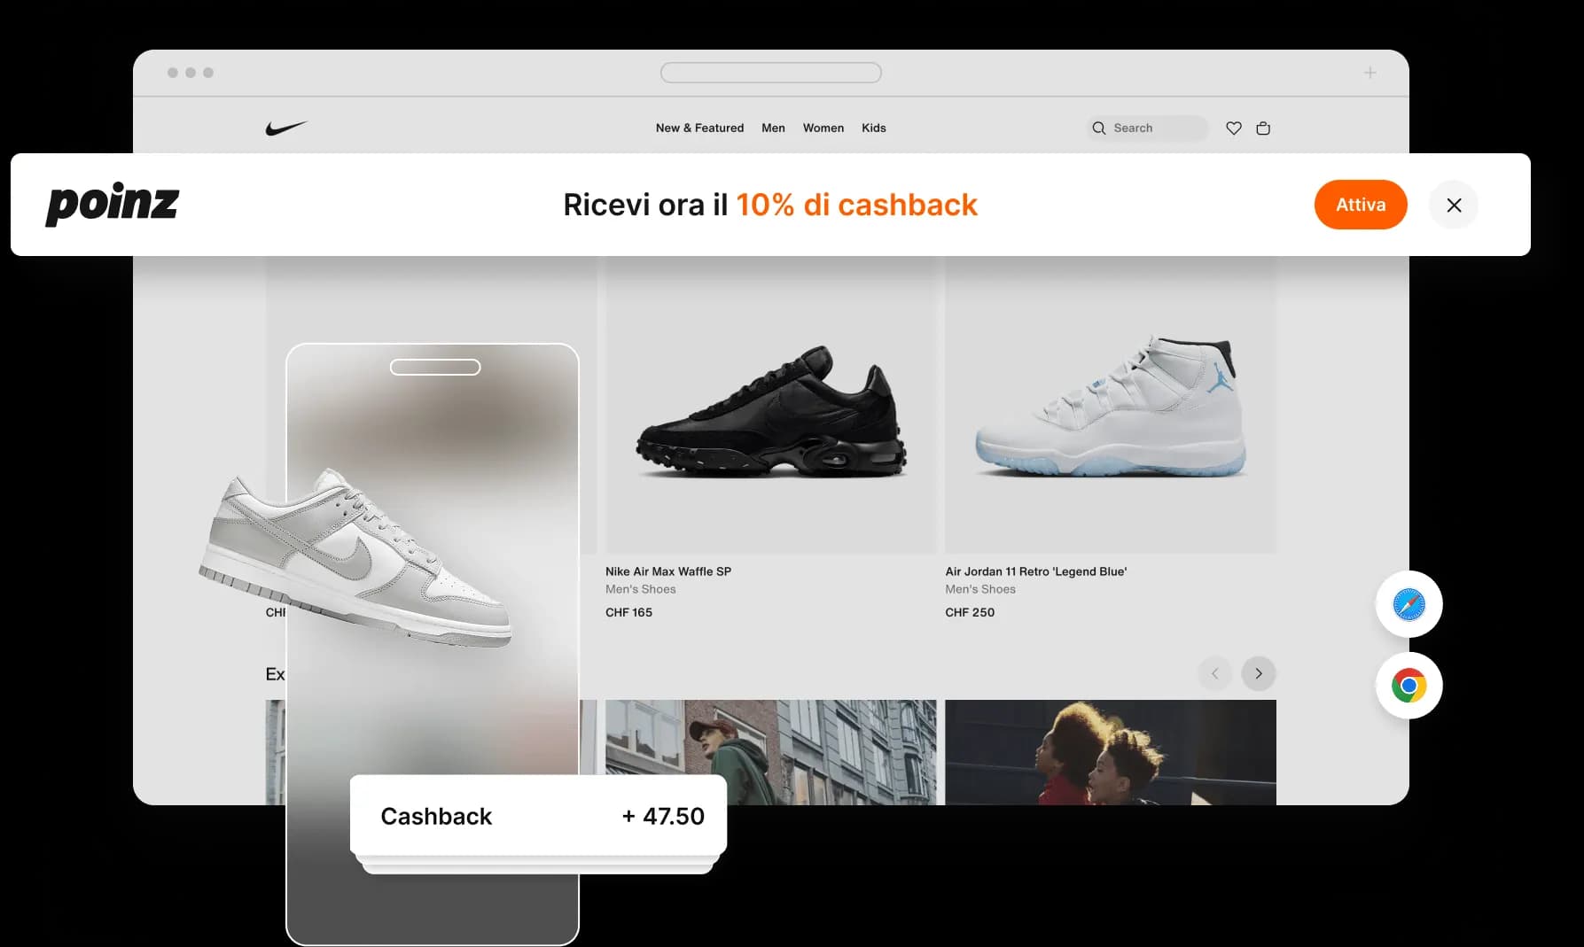Select the Chrome browser icon
The image size is (1584, 947).
coord(1408,686)
